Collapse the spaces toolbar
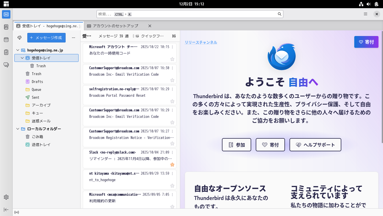The height and width of the screenshot is (216, 383). (x=6, y=210)
